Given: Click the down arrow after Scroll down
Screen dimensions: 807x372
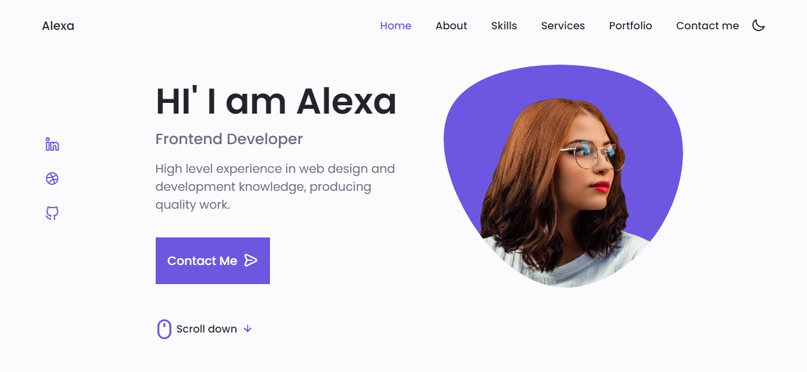Looking at the screenshot, I should point(248,329).
